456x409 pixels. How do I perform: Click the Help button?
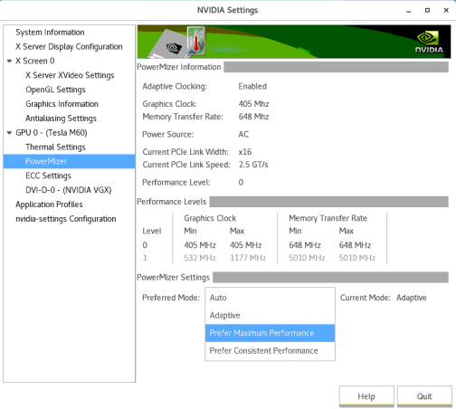pos(366,396)
